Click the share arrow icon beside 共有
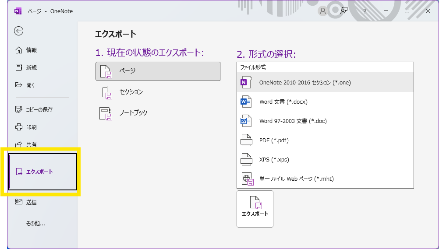Viewport: 439px width, 249px height. 18,144
